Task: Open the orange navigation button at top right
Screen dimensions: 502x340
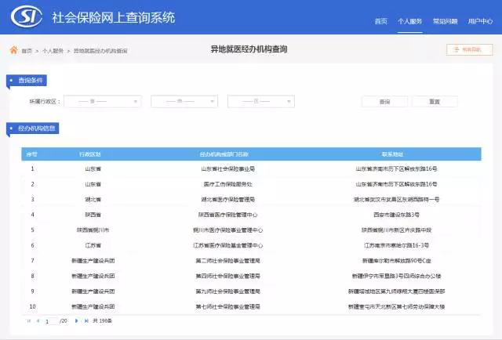Action: tap(469, 49)
